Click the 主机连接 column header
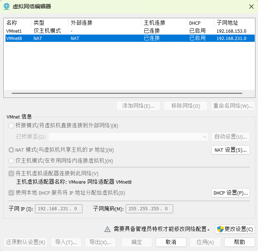Screen dimensions: 258x251 pos(164,23)
